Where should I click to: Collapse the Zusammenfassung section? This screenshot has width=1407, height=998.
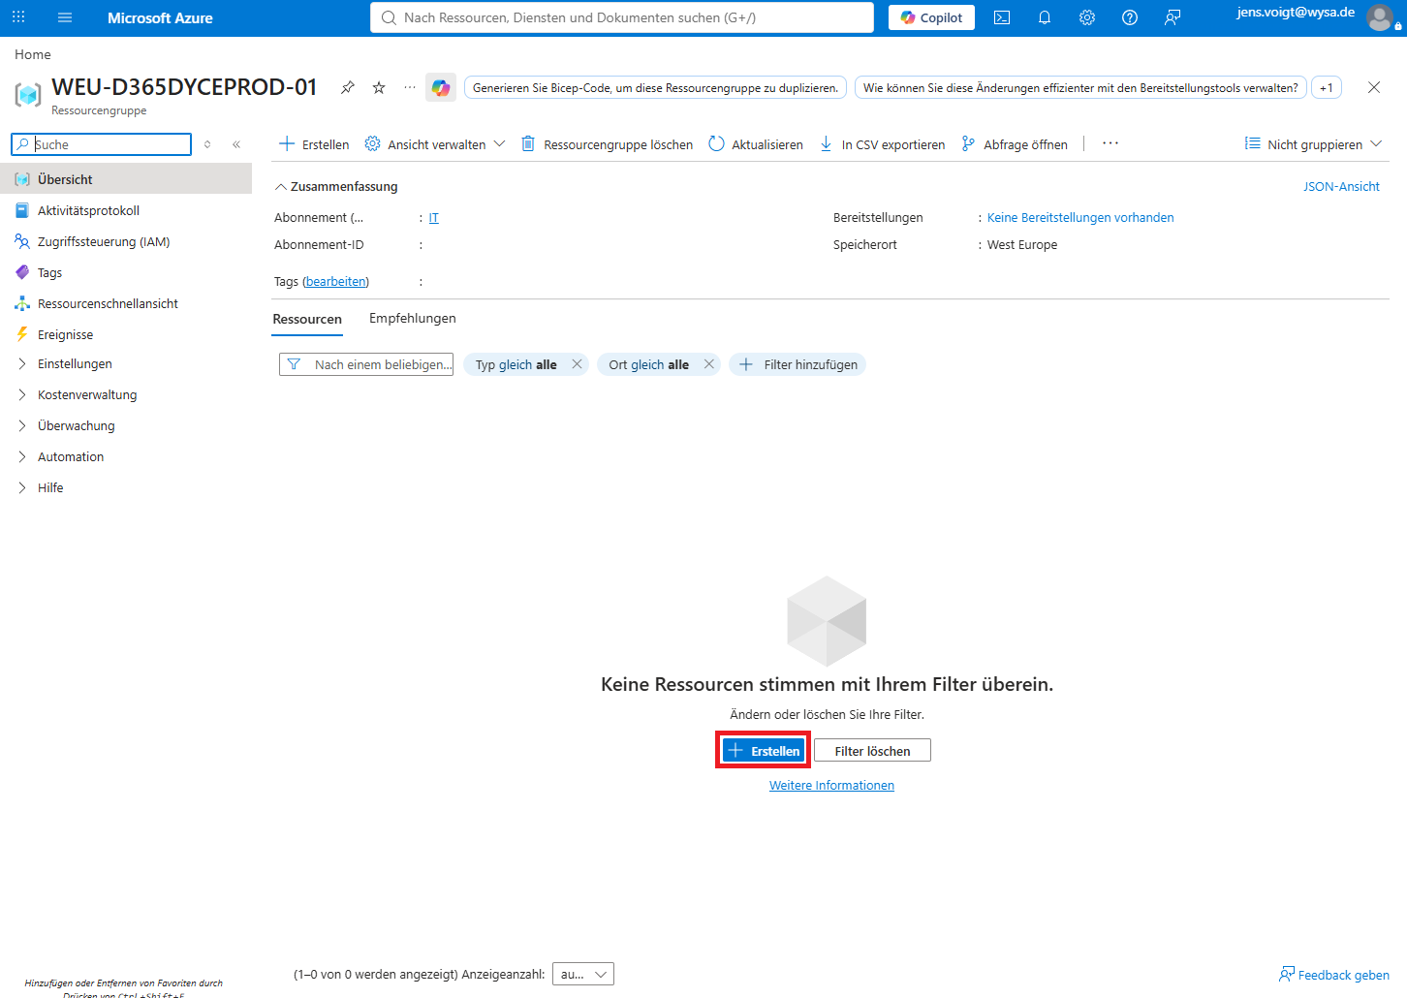(336, 186)
